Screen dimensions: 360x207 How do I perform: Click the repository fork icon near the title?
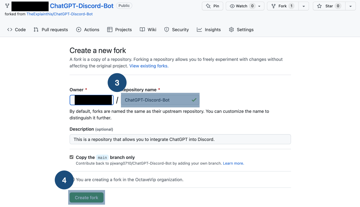point(7,6)
